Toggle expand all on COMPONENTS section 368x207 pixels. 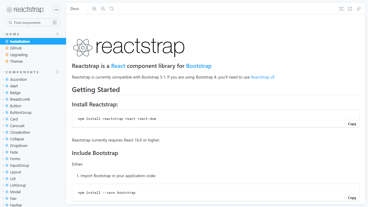coord(57,72)
